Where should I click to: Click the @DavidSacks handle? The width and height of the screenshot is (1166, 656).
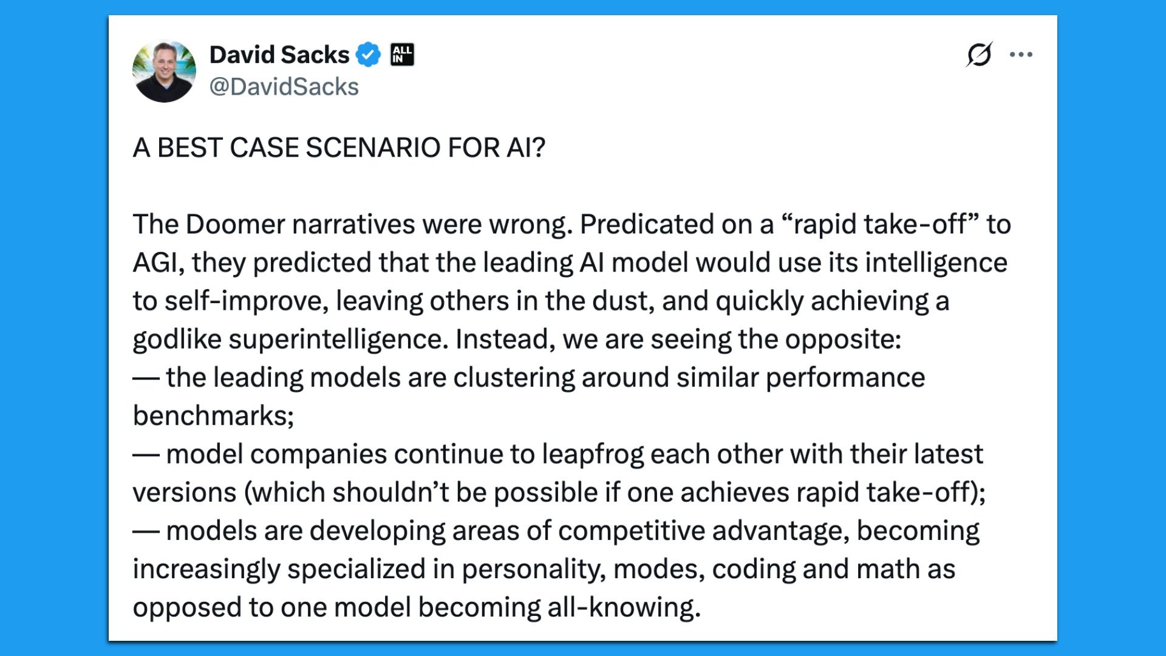click(284, 87)
